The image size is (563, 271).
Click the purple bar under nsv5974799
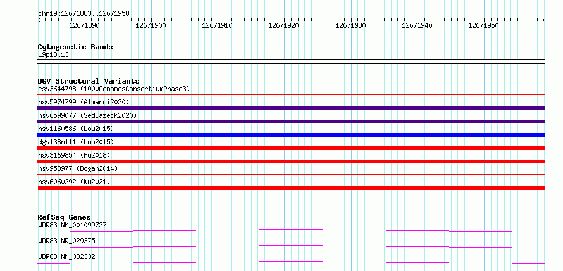tap(291, 108)
